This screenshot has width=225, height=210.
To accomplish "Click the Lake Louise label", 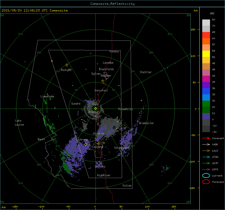I will point(19,123).
